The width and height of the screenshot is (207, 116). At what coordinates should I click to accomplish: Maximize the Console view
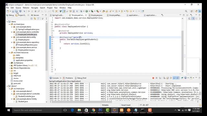coord(200,78)
